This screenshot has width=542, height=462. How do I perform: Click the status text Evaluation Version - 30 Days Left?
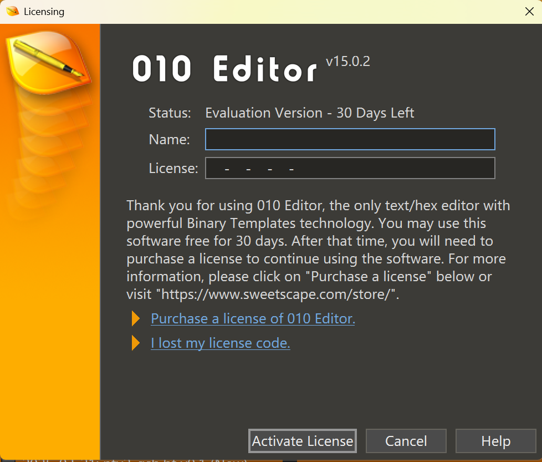coord(309,113)
